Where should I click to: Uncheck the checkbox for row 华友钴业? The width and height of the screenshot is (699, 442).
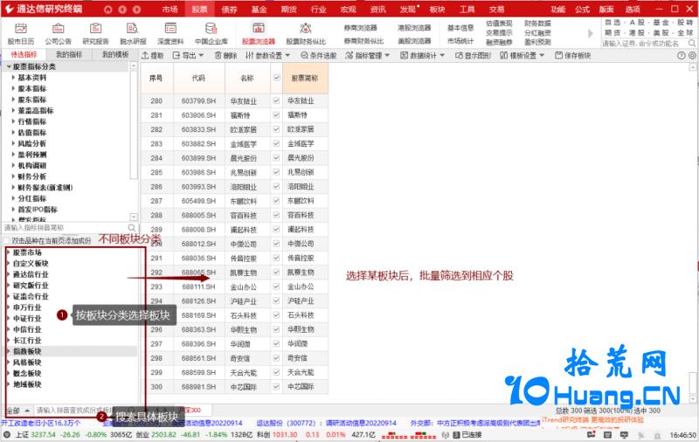(x=276, y=100)
